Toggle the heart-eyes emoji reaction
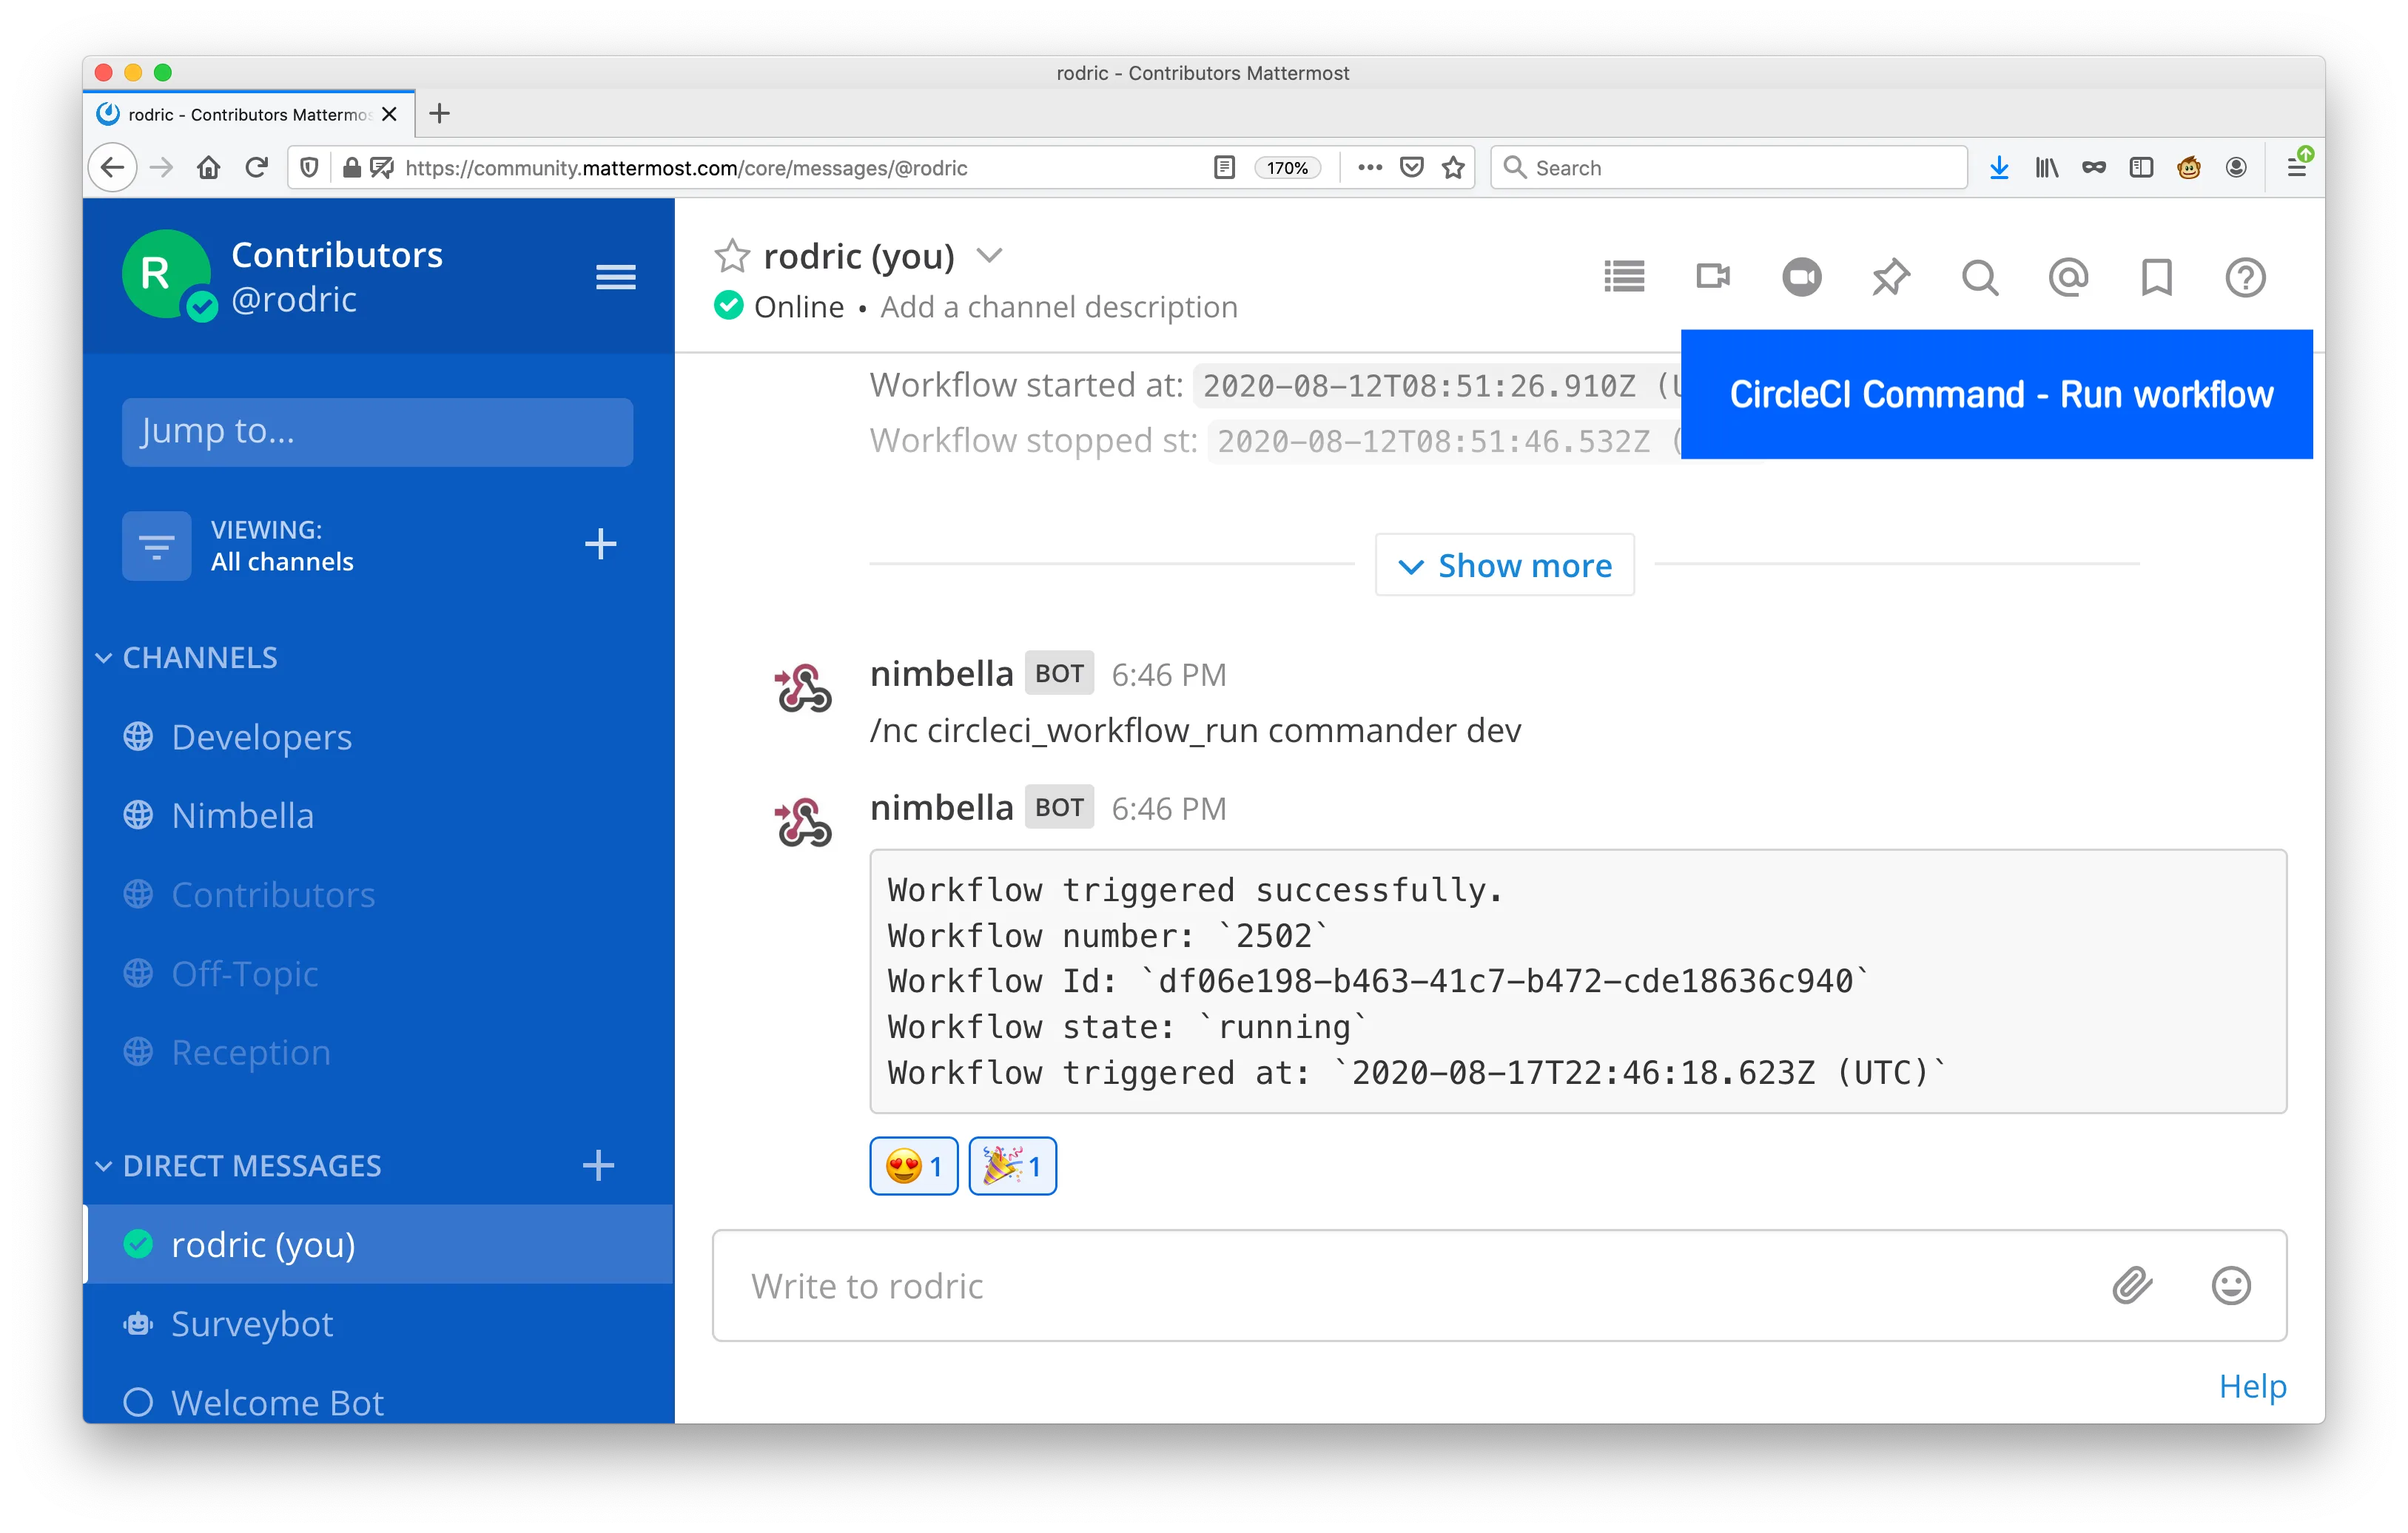Screen dimensions: 2408x1533 point(914,1166)
